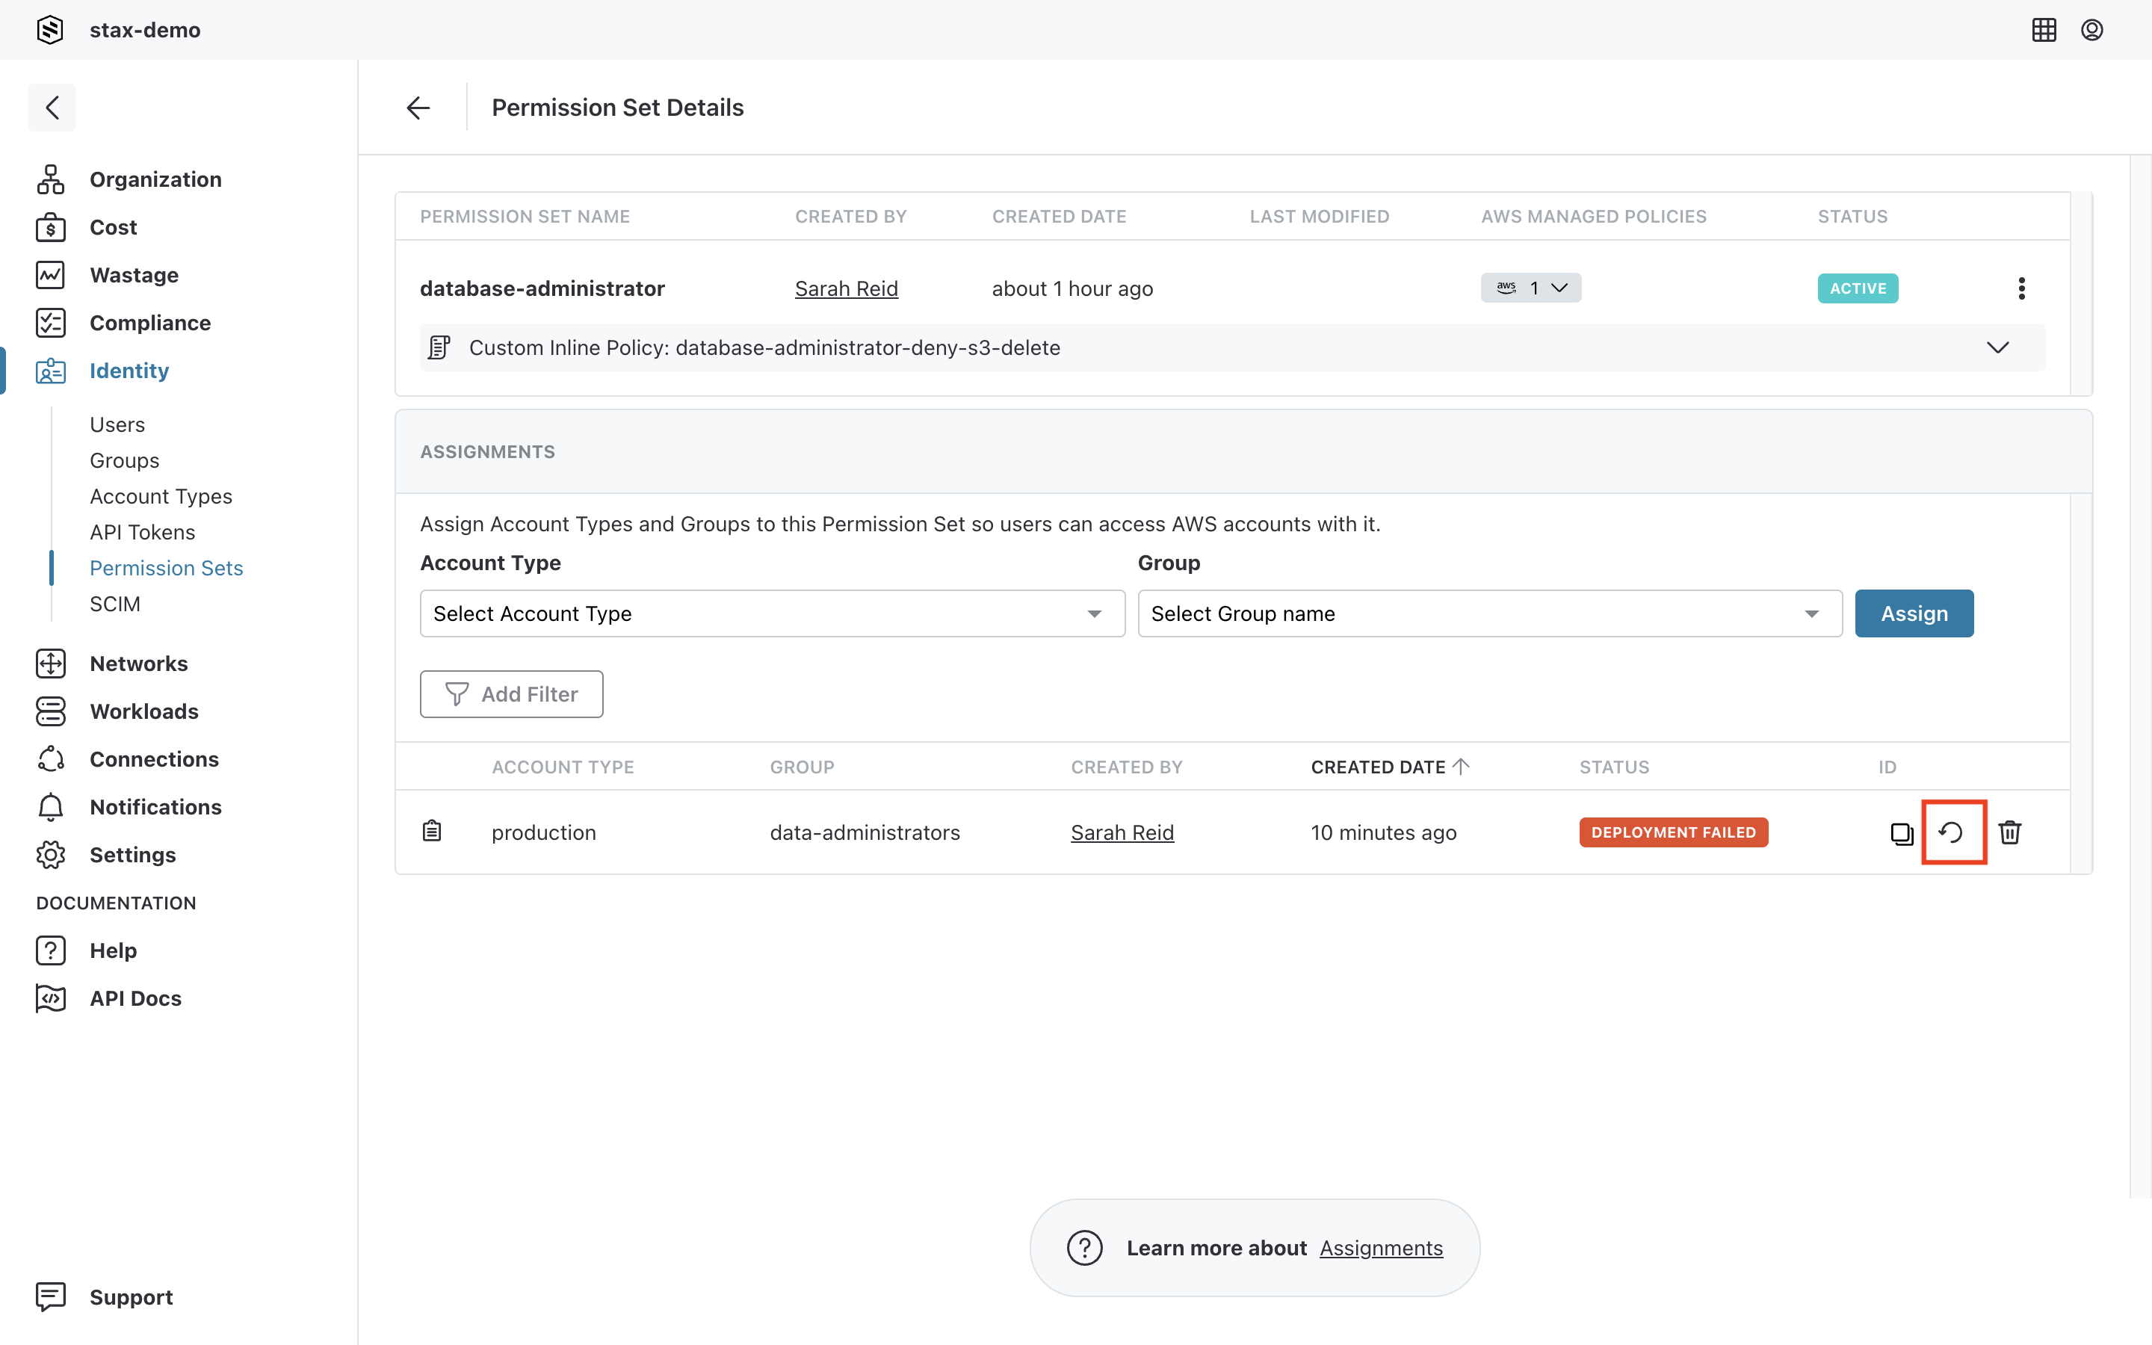This screenshot has height=1345, width=2152.
Task: Click the Help question mark icon
Action: click(51, 950)
